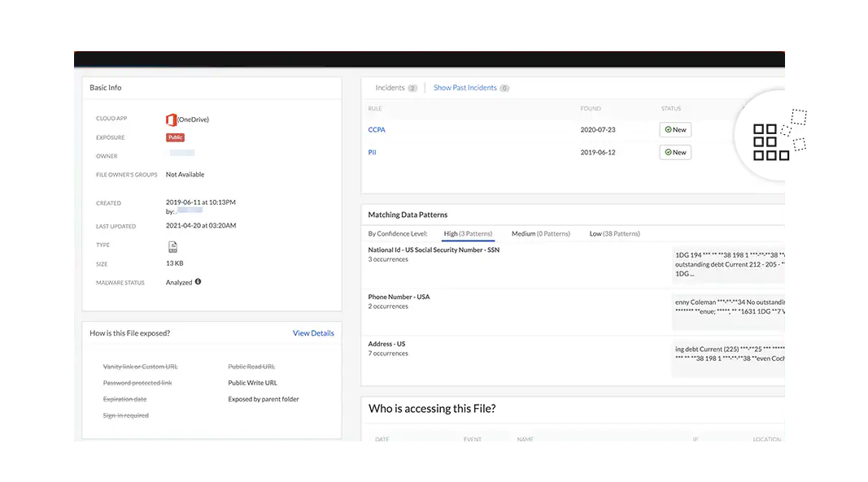Viewport: 868px width, 482px height.
Task: Click green check icon in PII status
Action: [668, 152]
